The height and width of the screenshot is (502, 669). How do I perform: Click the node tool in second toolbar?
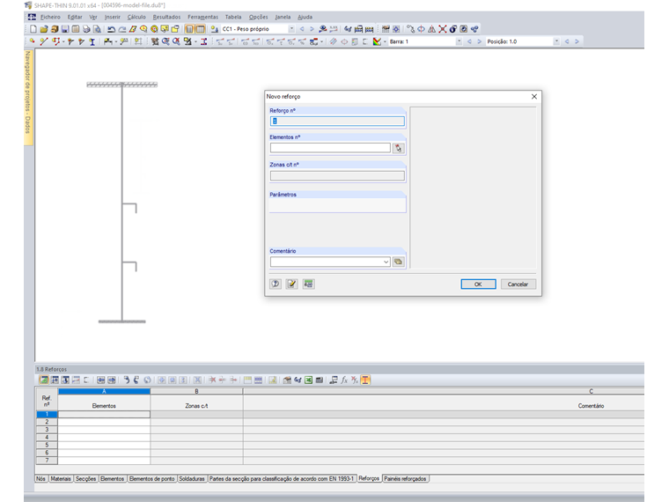pos(33,41)
